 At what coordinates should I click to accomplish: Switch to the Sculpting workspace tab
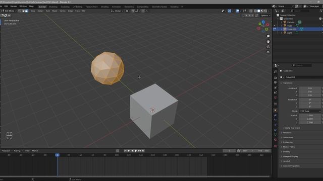(65, 7)
